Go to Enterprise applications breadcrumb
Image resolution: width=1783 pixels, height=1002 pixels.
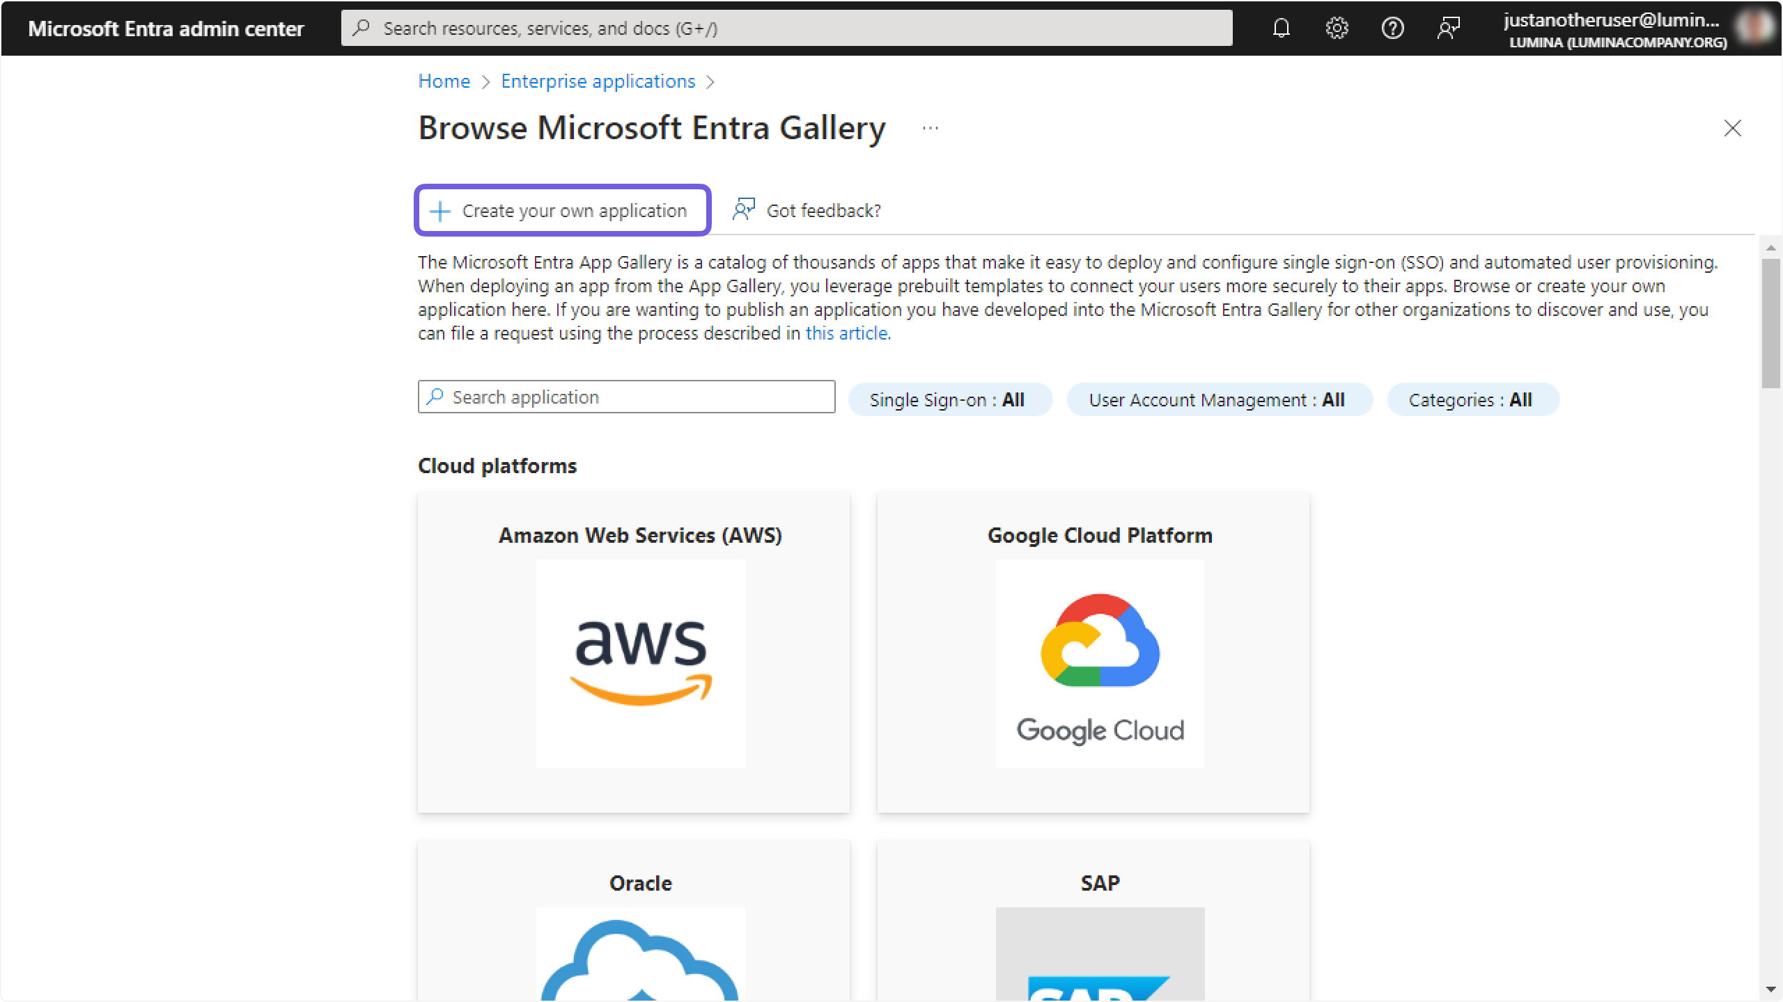pyautogui.click(x=598, y=81)
